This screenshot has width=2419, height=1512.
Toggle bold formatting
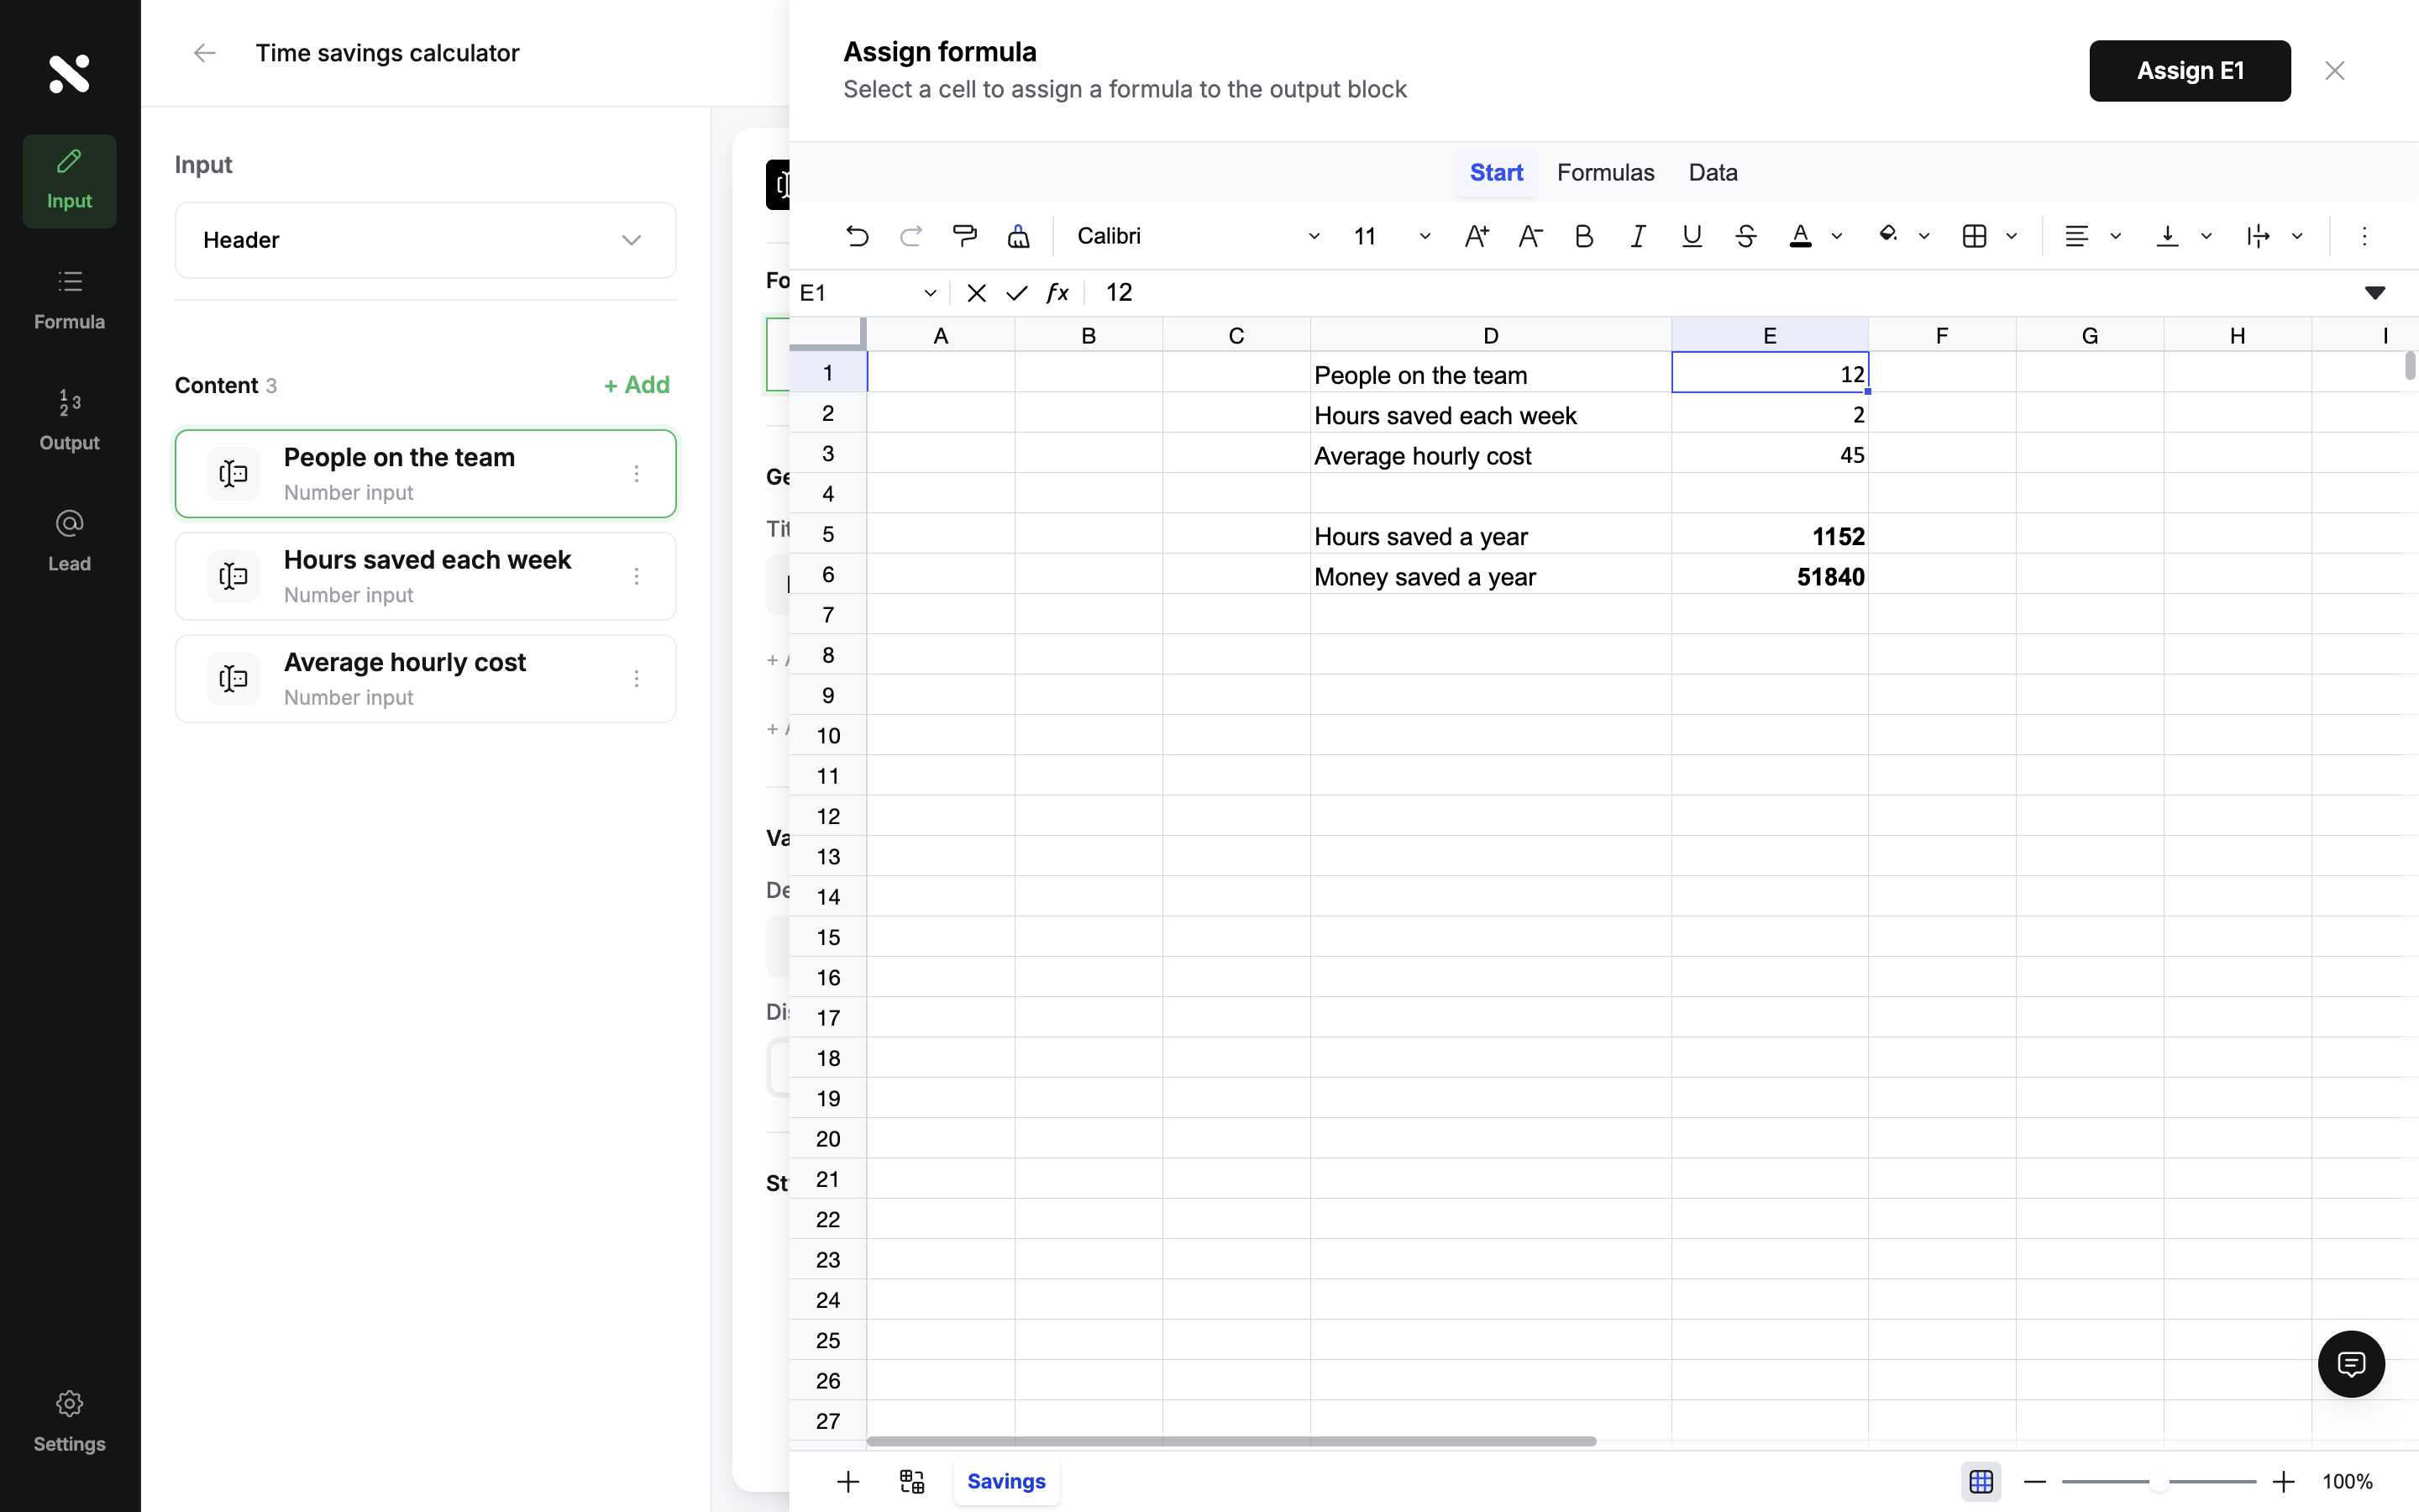(x=1583, y=236)
